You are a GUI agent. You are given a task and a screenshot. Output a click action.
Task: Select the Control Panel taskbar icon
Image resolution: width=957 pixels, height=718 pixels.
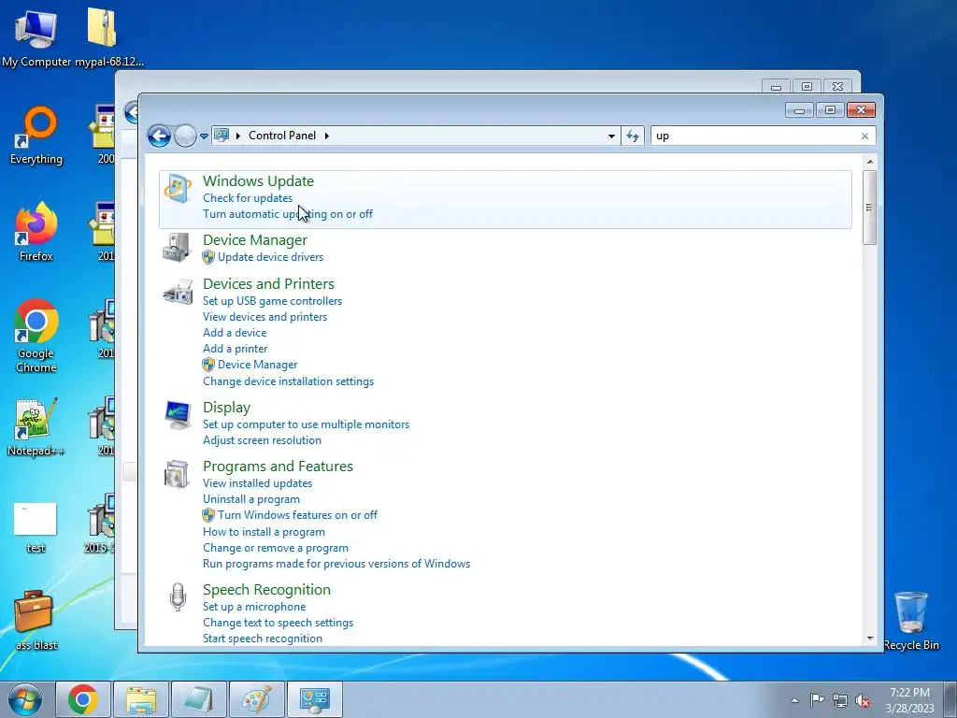click(x=315, y=699)
